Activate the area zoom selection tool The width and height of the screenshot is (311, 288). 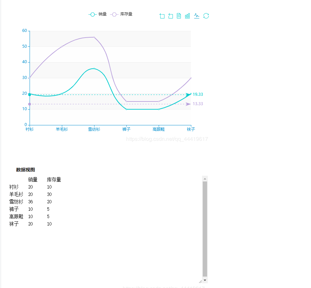[x=162, y=16]
